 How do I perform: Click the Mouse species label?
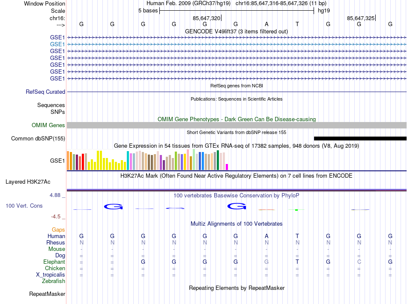pos(57,249)
